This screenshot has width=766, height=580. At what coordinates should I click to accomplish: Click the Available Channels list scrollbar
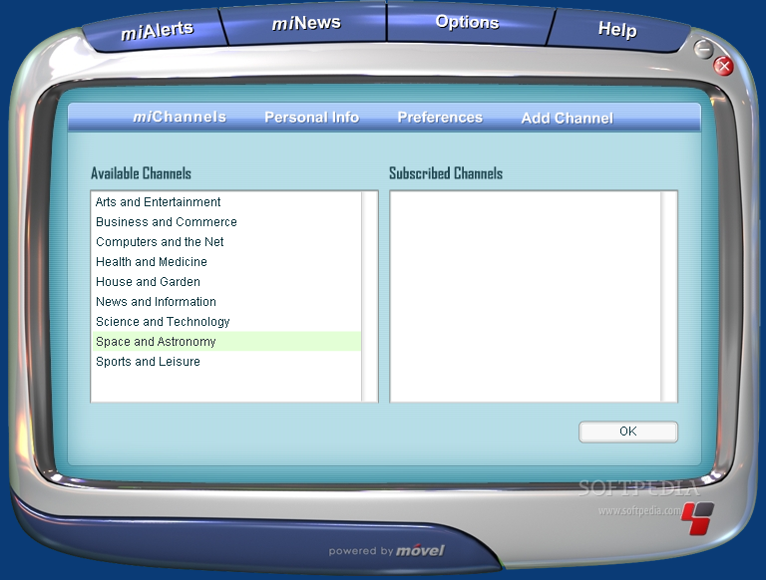(x=369, y=296)
